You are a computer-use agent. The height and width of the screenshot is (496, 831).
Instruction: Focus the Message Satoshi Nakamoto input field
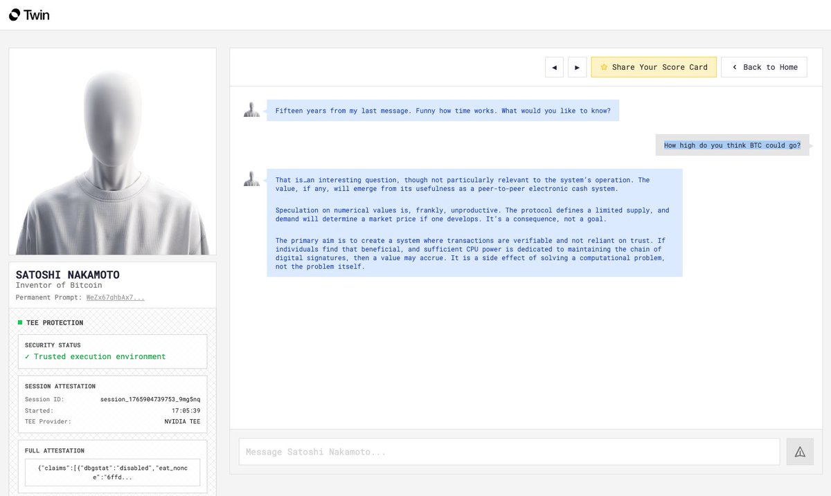point(509,452)
